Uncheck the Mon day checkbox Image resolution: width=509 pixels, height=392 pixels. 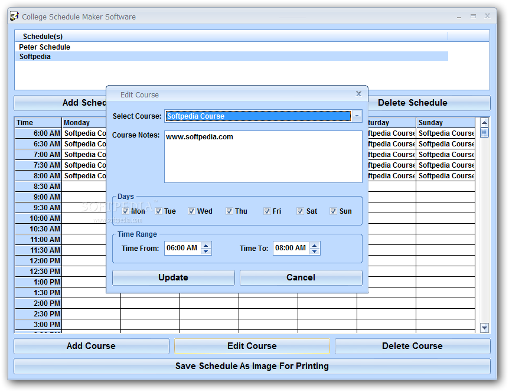coord(125,211)
